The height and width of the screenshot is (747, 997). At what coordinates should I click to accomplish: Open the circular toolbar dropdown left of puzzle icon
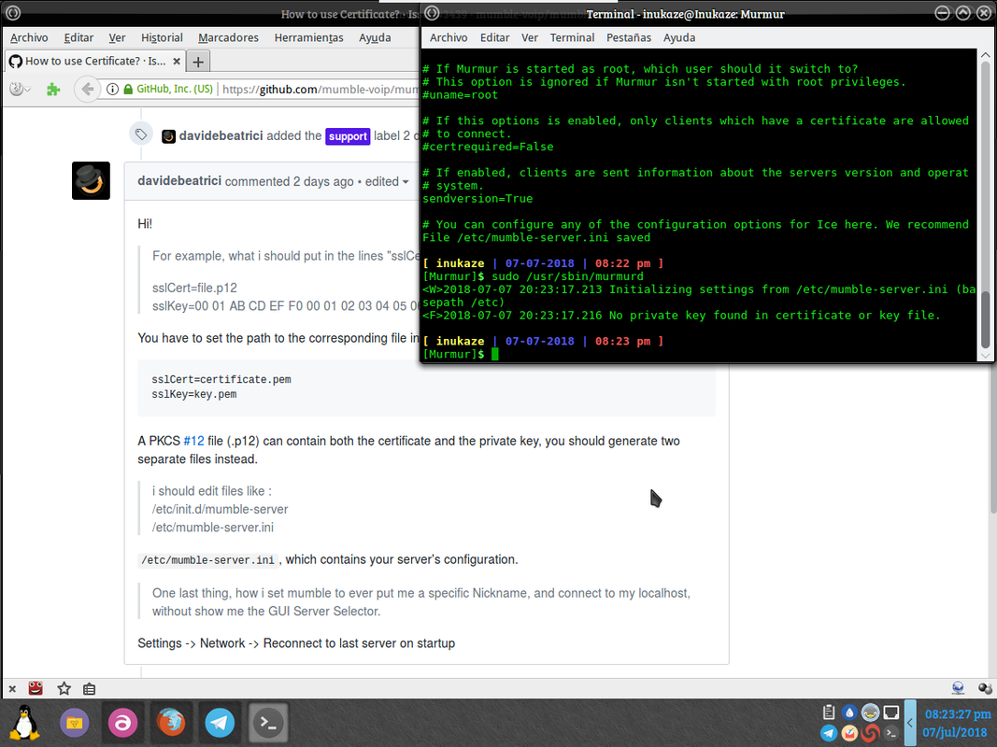pos(21,89)
